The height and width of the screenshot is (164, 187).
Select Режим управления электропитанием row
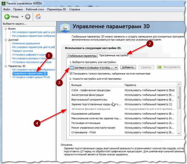click(123, 128)
